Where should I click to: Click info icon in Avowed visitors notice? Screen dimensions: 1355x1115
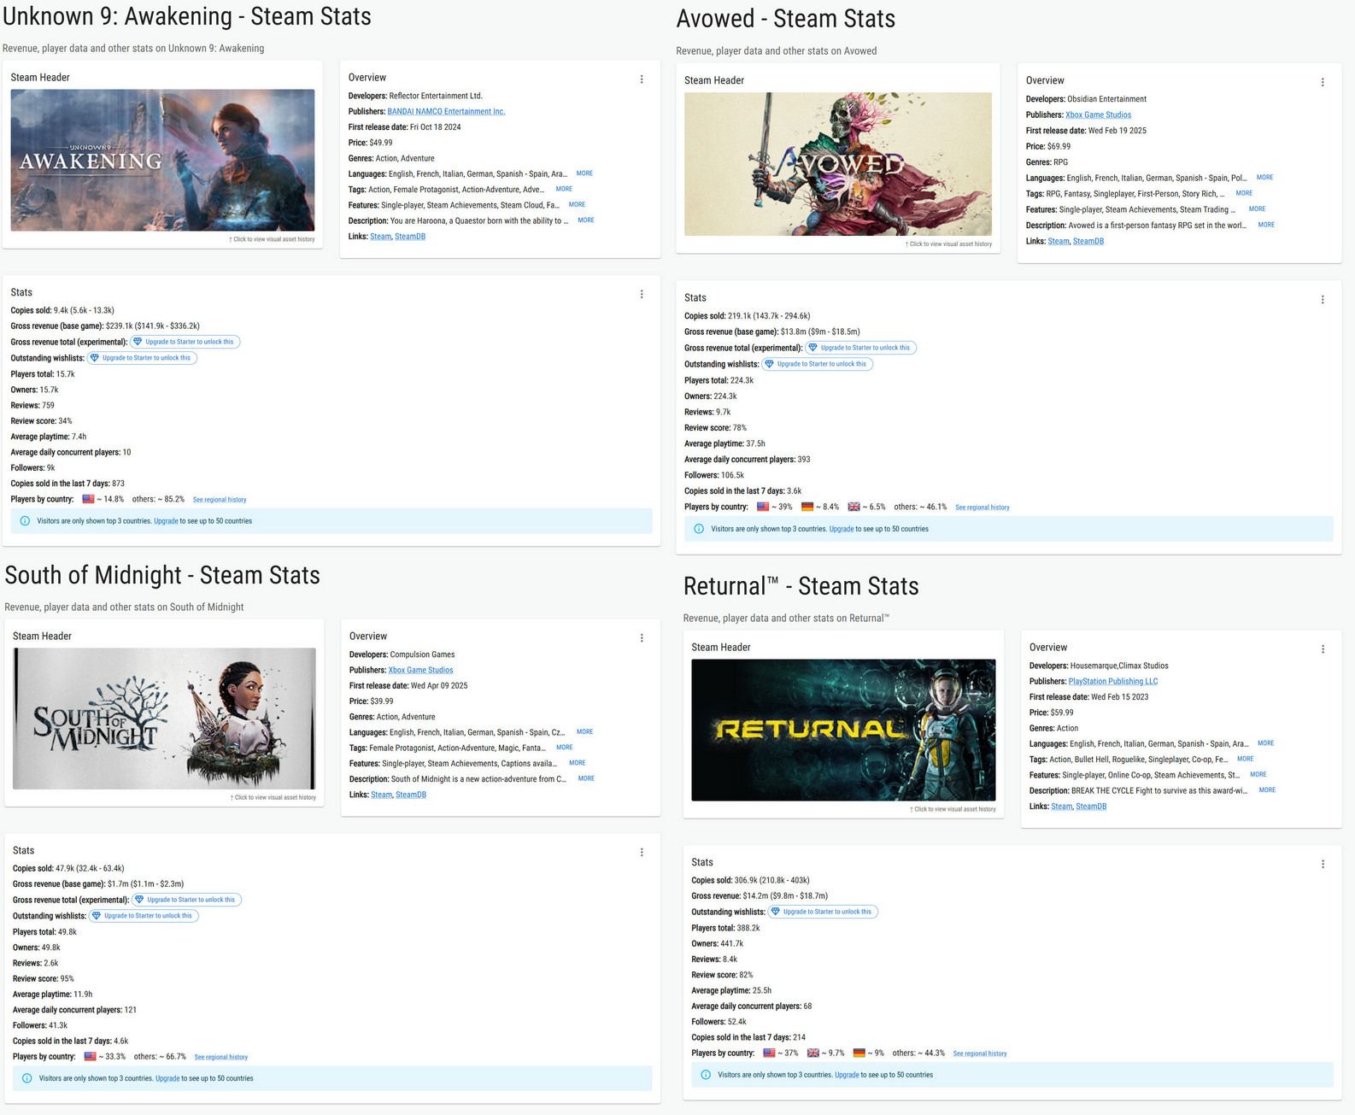[699, 529]
